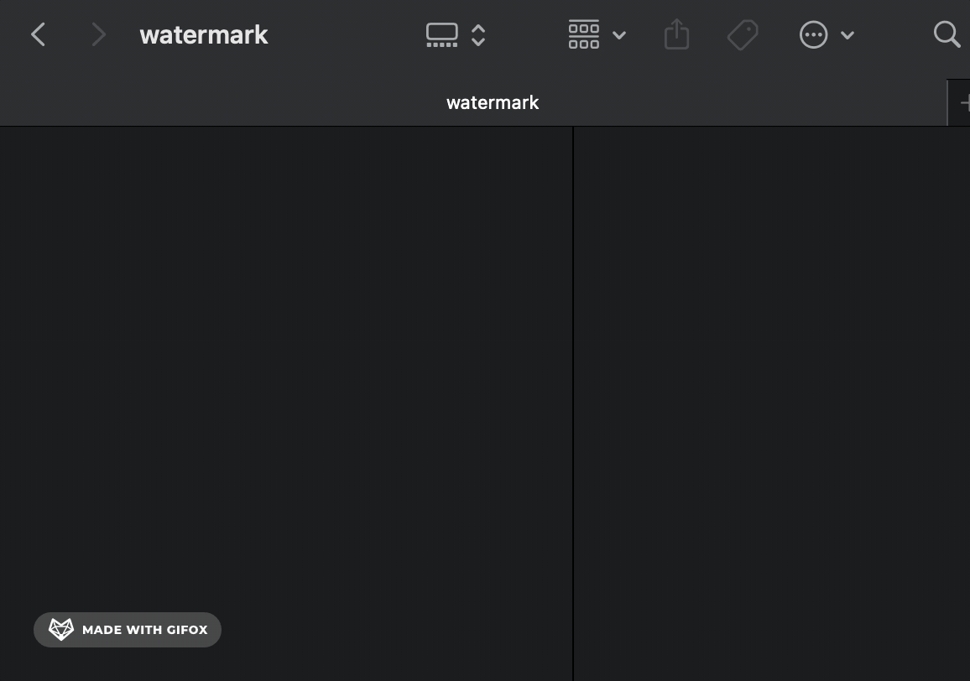This screenshot has width=970, height=681.
Task: Select the watermark tab
Action: click(473, 102)
